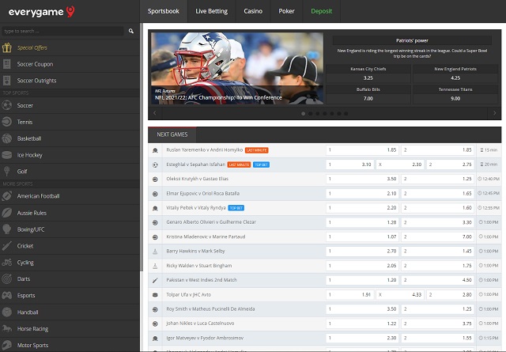Click the American Football sidebar icon
The image size is (506, 352).
pos(7,196)
